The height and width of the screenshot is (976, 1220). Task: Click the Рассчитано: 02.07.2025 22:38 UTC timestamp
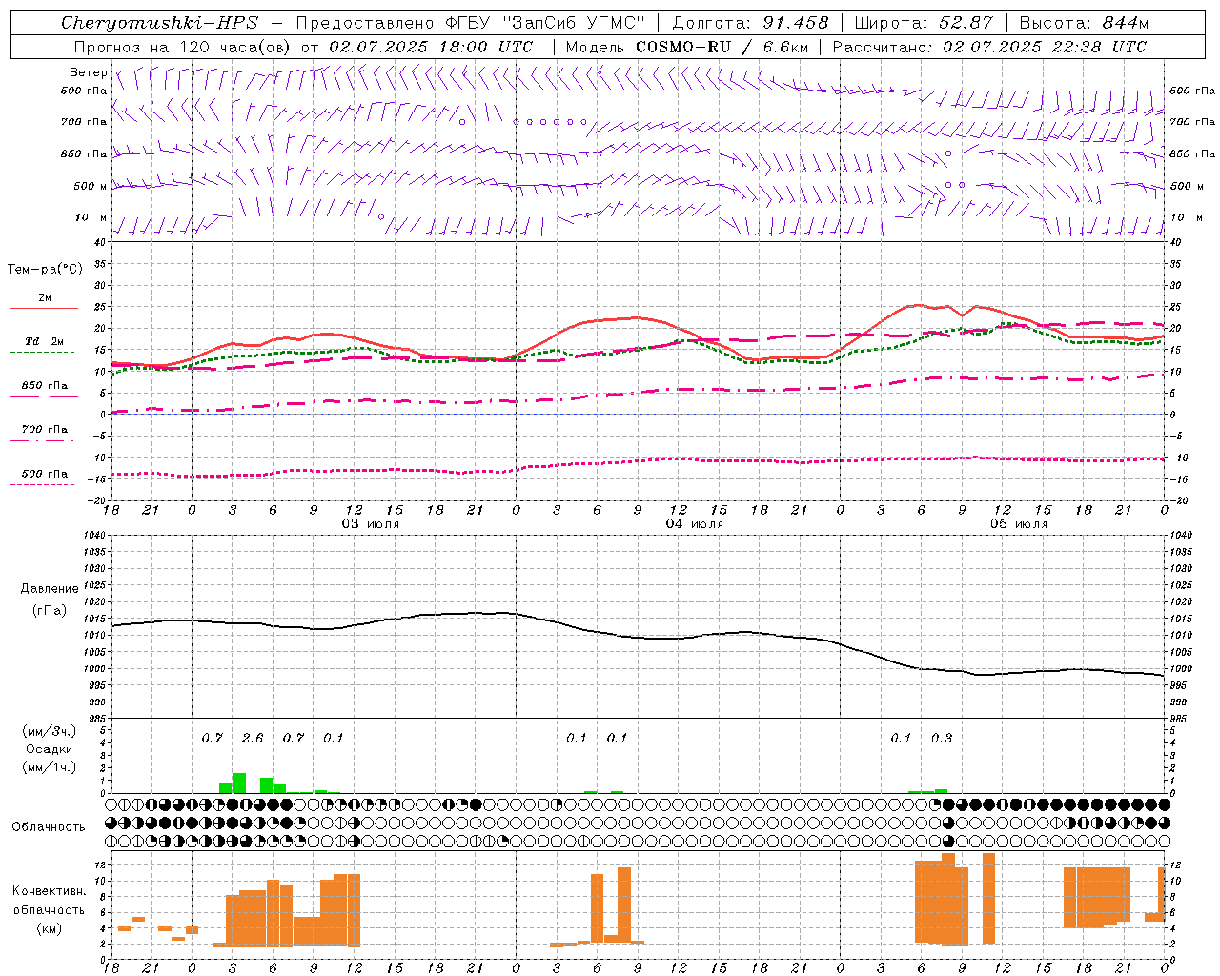[989, 47]
